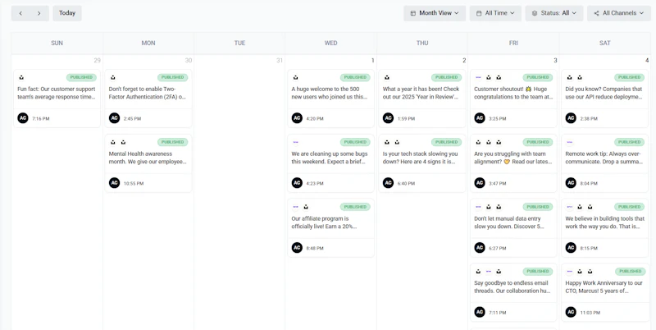Click Published badge on 'Did you know' post
This screenshot has width=656, height=330.
tap(629, 77)
